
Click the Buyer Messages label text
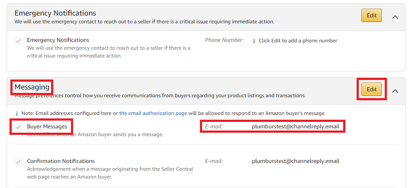(47, 127)
